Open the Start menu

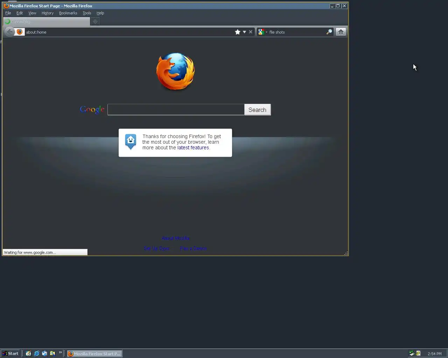(10, 353)
